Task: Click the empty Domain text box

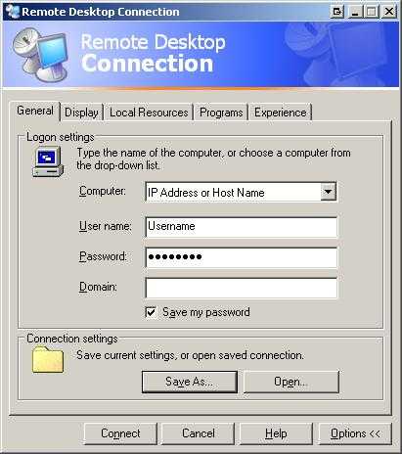Action: pyautogui.click(x=242, y=288)
